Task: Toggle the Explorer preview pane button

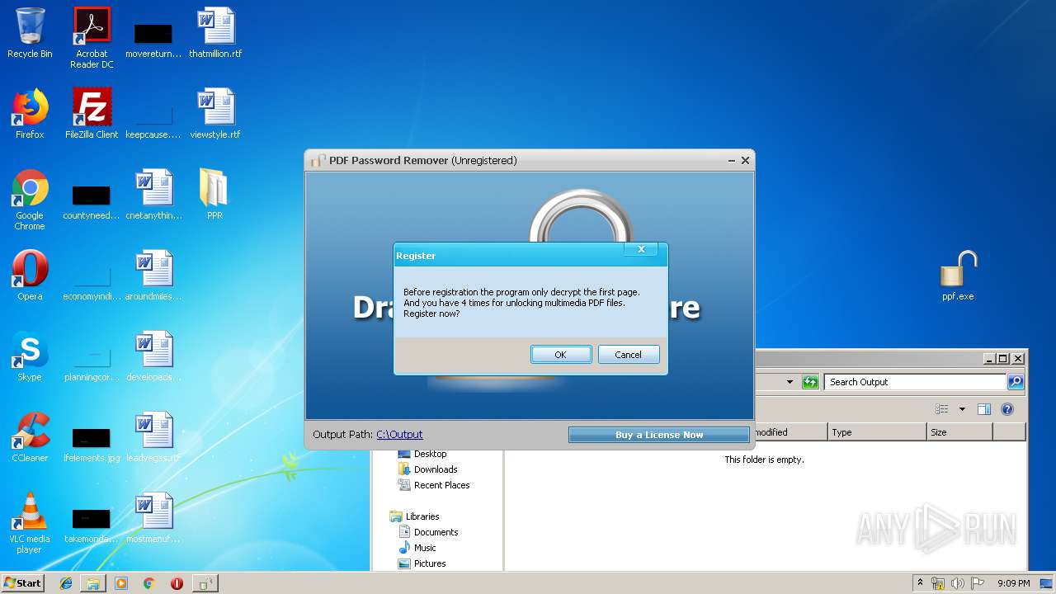Action: (983, 409)
